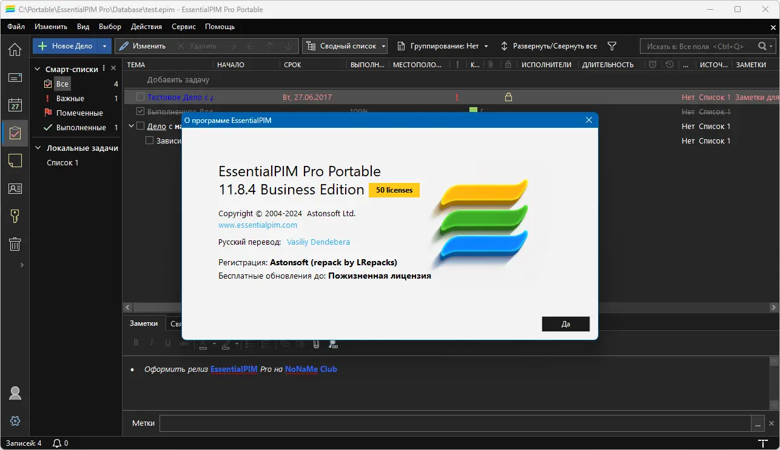Click the red priority mark on Тестовое Дело
The image size is (780, 450).
456,97
